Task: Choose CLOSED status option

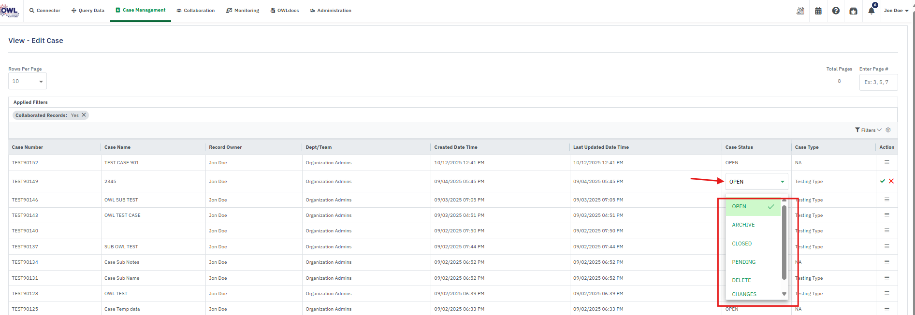Action: click(x=742, y=243)
